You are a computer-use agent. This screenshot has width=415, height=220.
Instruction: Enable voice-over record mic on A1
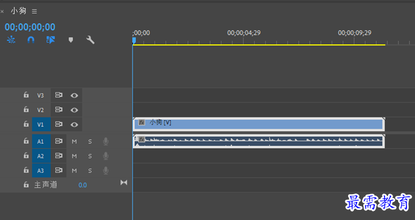click(x=106, y=141)
